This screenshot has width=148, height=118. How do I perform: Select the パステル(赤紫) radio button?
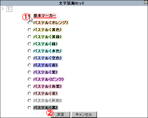(x=29, y=86)
